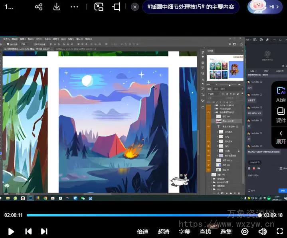The width and height of the screenshot is (287, 238).
Task: Click the download icon in top bar
Action: [57, 7]
